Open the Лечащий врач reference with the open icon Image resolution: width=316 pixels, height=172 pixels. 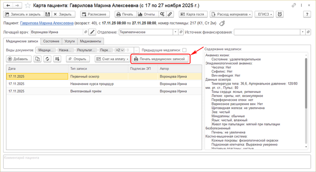click(x=86, y=32)
